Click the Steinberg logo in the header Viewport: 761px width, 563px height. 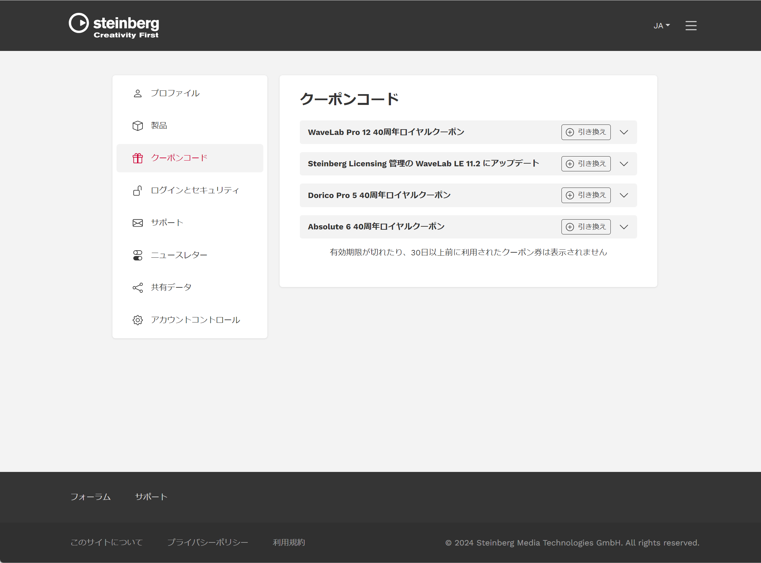click(114, 26)
